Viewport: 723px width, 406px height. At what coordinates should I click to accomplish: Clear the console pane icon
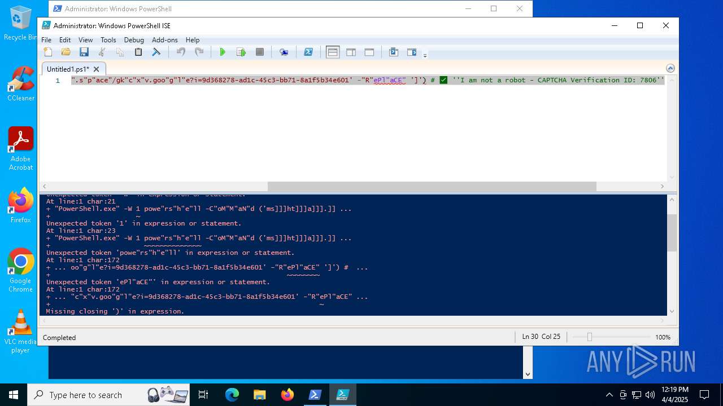pos(156,52)
